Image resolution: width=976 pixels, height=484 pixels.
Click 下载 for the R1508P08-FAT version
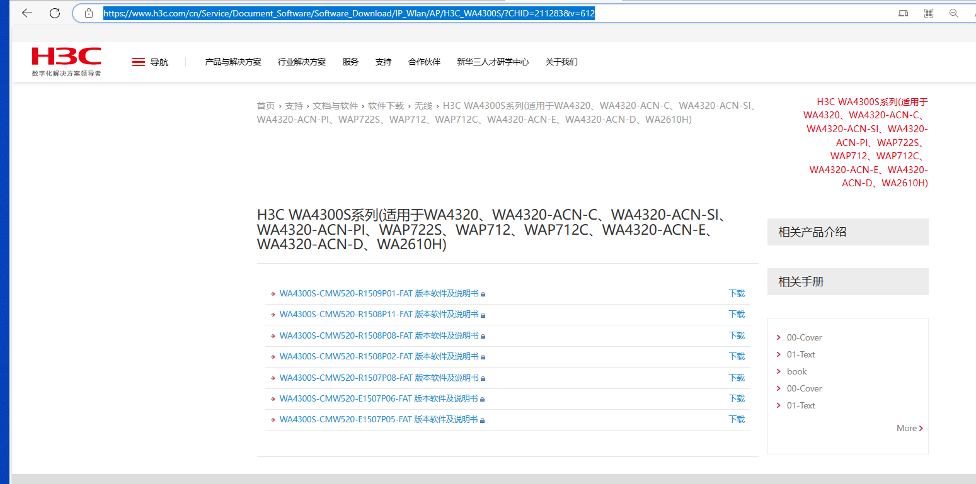coord(737,335)
